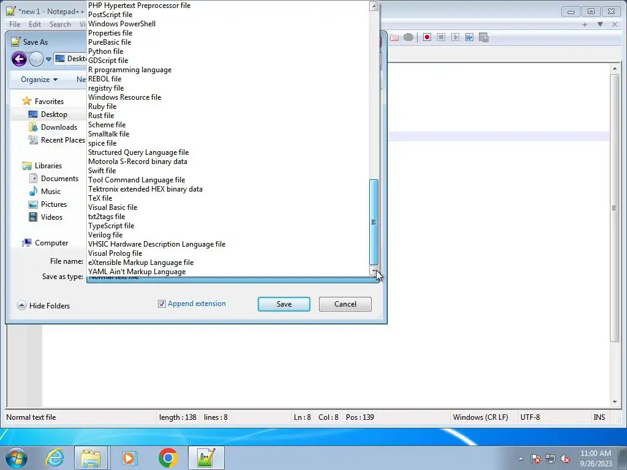Click the Save button

[284, 304]
